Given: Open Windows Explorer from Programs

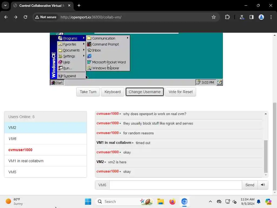Looking at the screenshot, I should click(x=108, y=68).
